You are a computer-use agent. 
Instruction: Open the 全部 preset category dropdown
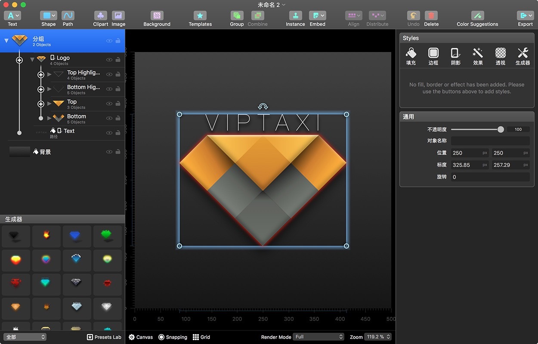coord(25,337)
